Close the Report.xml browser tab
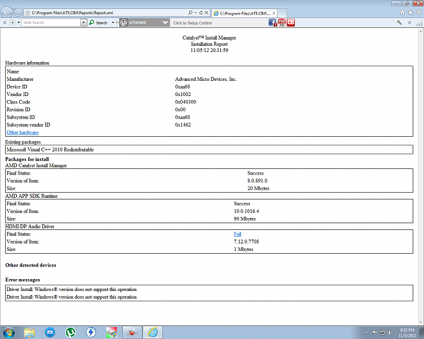This screenshot has width=424, height=339. click(x=274, y=13)
